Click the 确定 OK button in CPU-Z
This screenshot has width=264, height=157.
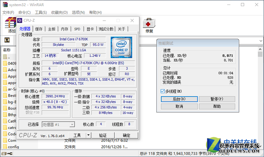click(127, 135)
